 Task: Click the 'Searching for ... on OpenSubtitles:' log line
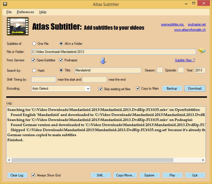(104, 110)
